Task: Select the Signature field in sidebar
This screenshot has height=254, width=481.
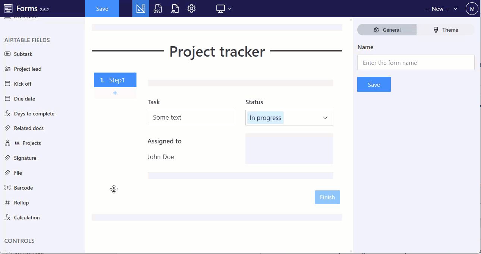Action: [25, 158]
